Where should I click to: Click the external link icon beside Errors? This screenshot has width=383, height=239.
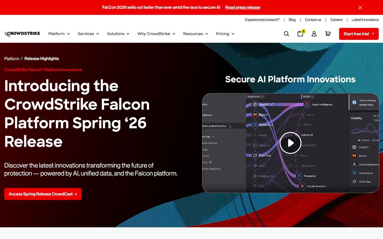coord(210,162)
